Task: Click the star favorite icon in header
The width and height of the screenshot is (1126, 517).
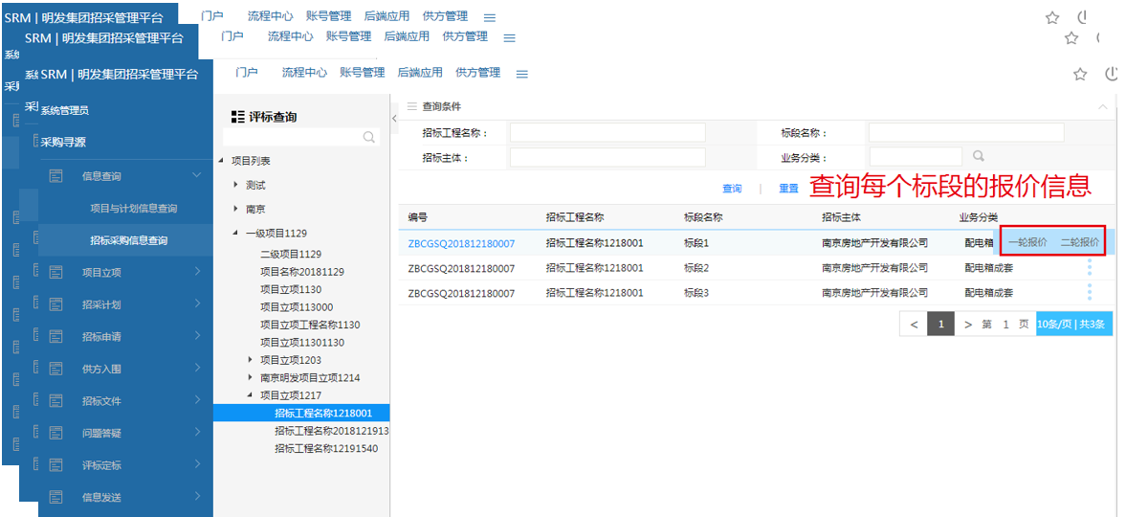Action: [1080, 74]
